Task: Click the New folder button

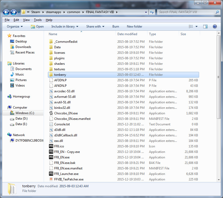Action: pos(135,26)
